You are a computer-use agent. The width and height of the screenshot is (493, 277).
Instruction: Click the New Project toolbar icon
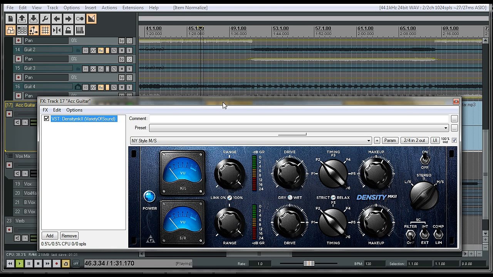pyautogui.click(x=10, y=18)
